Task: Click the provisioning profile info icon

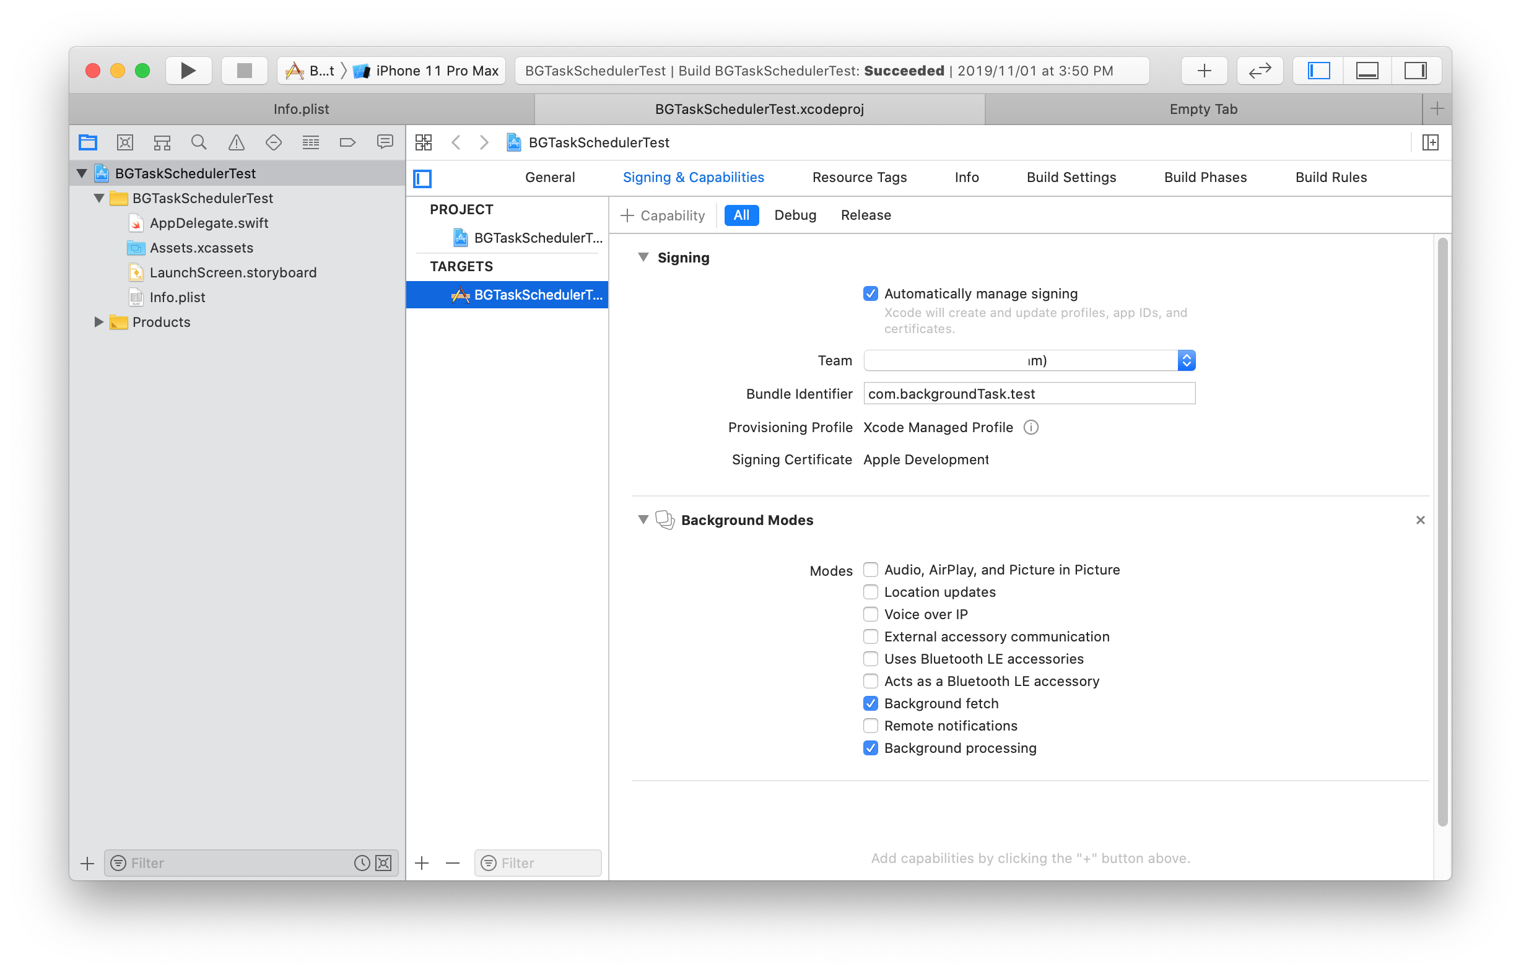Action: 1031,428
